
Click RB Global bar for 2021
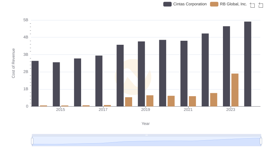193,101
